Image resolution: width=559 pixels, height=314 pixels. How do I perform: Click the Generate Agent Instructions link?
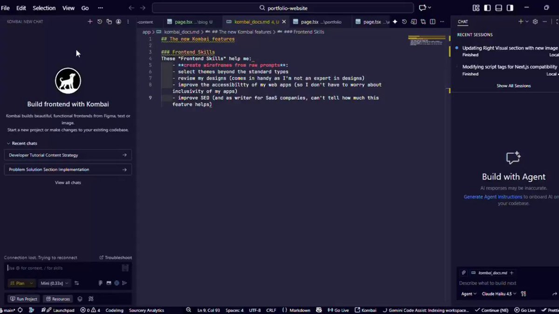pos(493,197)
